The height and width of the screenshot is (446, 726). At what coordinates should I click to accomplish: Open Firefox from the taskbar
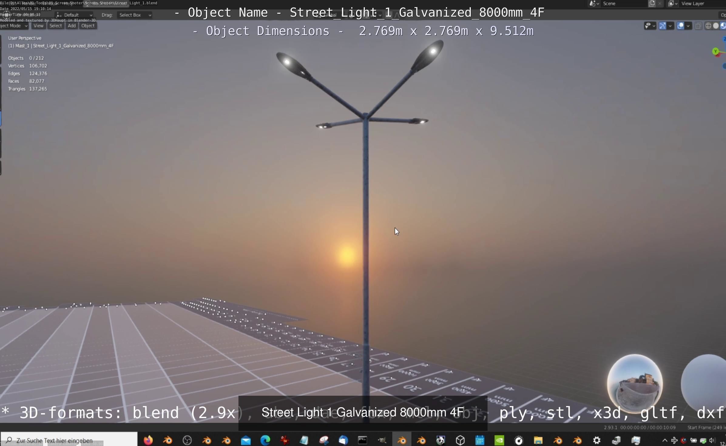click(148, 440)
